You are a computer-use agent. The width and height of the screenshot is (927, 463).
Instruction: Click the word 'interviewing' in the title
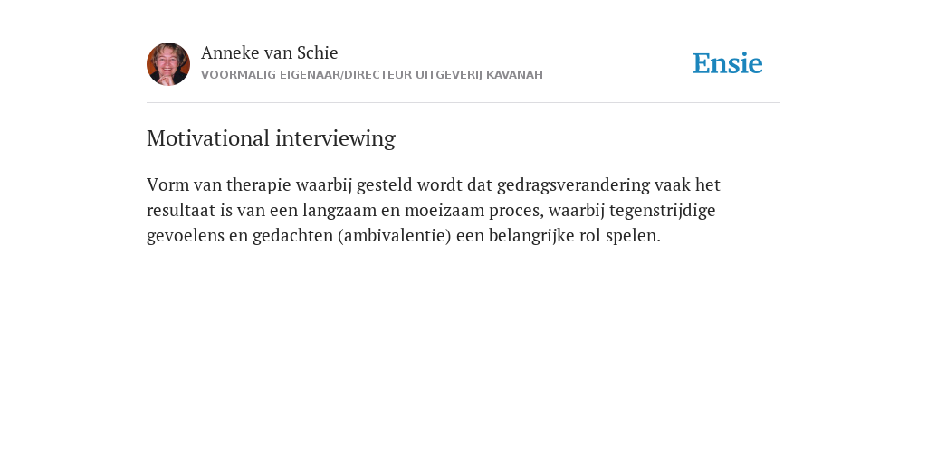335,138
